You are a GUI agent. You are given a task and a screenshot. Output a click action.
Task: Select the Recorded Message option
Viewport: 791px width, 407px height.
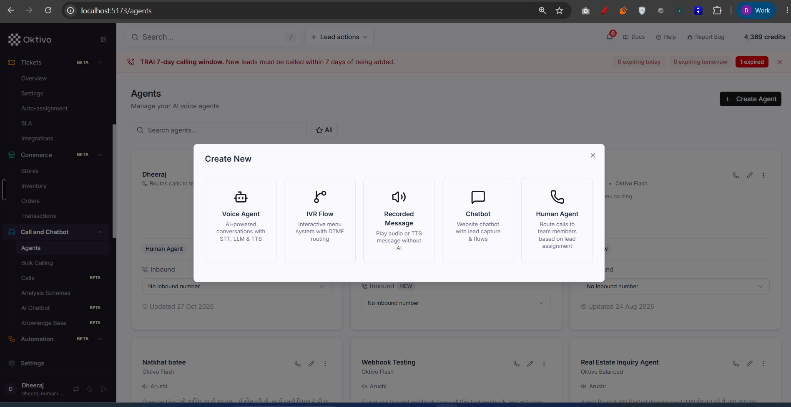[x=399, y=220]
